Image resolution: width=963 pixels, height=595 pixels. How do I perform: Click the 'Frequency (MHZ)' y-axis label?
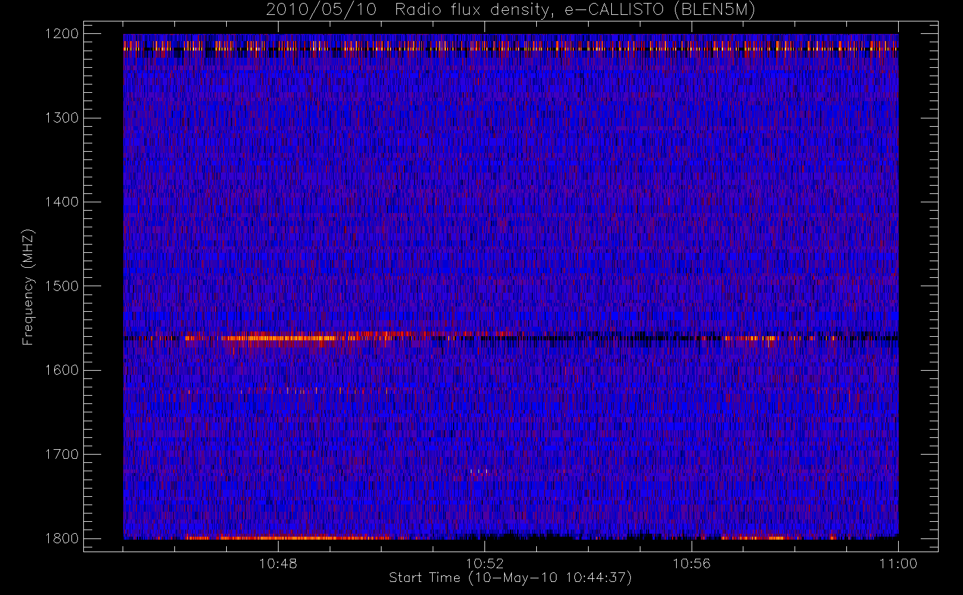(x=28, y=287)
